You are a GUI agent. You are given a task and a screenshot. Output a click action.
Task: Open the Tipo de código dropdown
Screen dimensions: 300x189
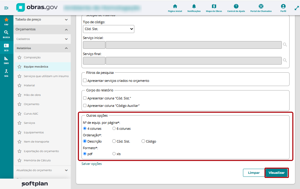tap(108, 29)
